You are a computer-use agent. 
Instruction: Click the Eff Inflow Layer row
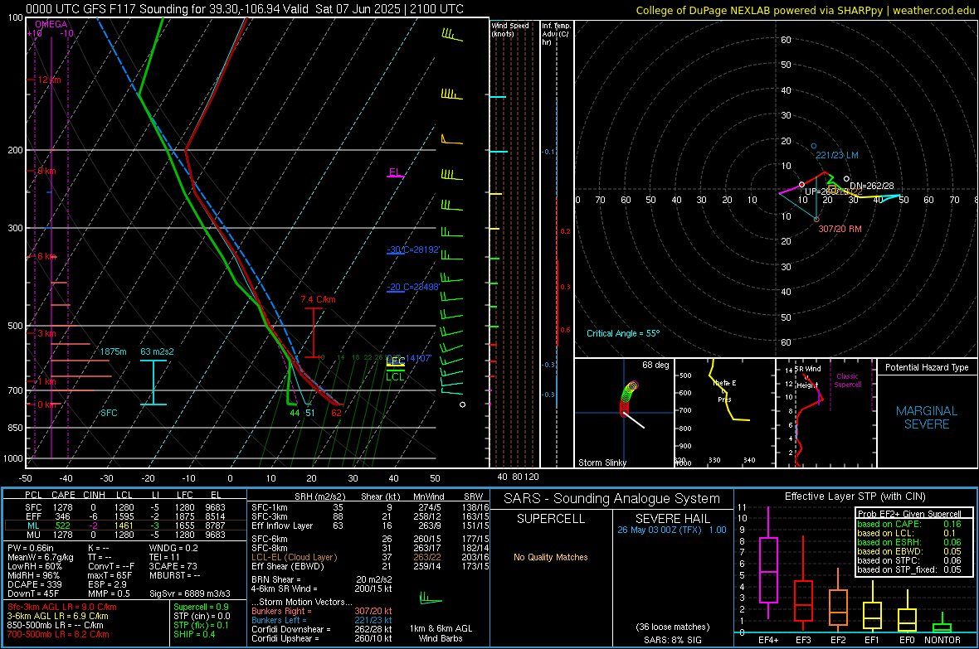pos(368,525)
